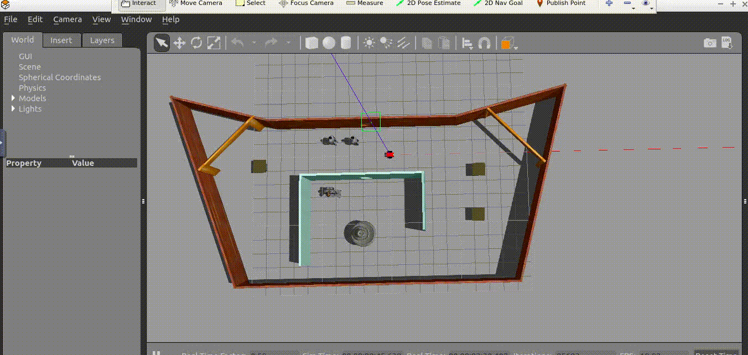The image size is (748, 355).
Task: Select the Translate mode tool
Action: click(x=179, y=43)
